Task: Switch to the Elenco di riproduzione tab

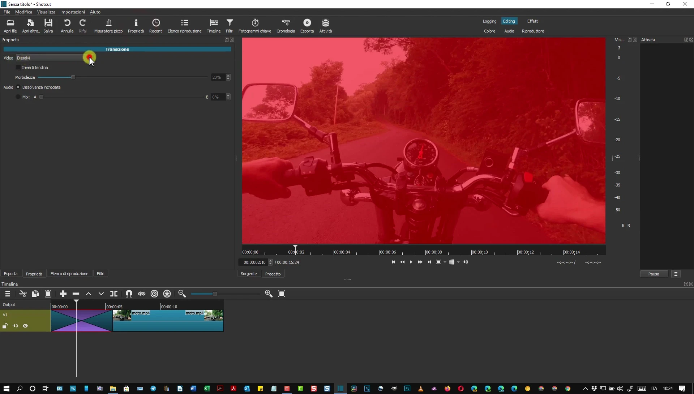Action: 69,274
